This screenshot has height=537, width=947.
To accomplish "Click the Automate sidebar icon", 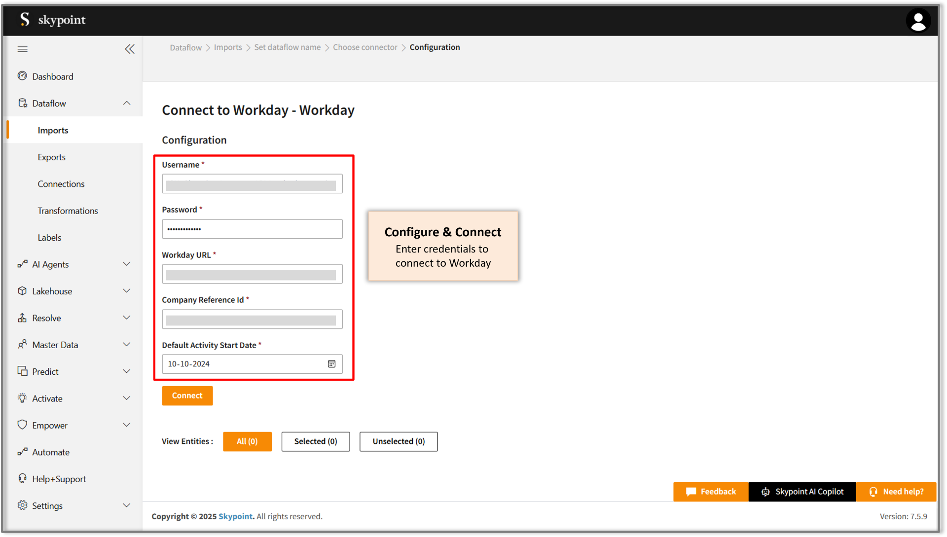I will (22, 452).
